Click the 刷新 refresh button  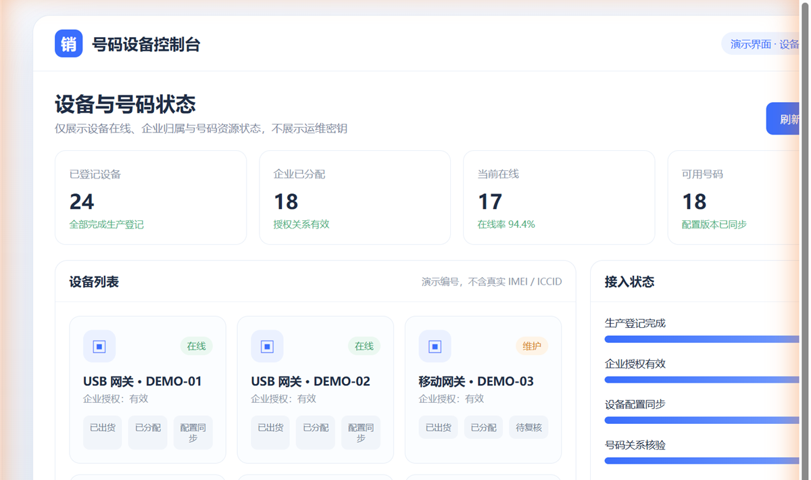click(783, 119)
